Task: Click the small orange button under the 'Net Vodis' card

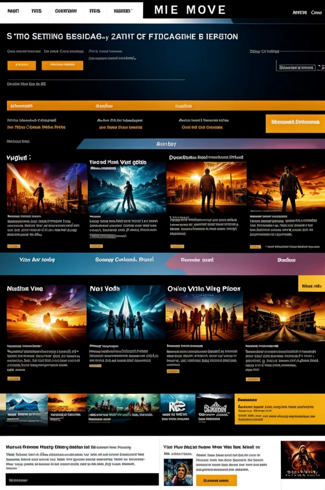Action: pos(95,365)
